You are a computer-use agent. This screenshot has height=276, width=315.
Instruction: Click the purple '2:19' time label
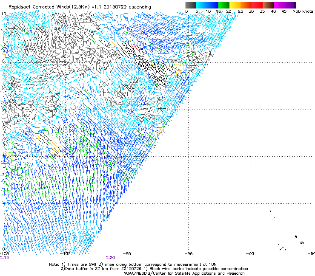click(4, 258)
